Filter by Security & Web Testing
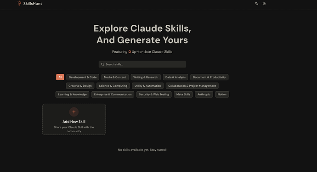The width and height of the screenshot is (317, 172). pos(154,94)
